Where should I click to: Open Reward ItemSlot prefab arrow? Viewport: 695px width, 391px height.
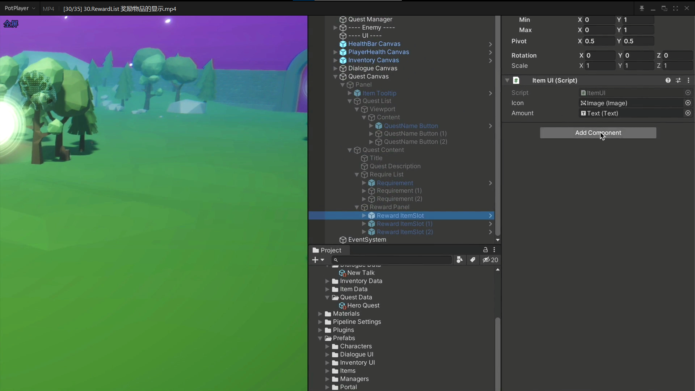point(490,216)
